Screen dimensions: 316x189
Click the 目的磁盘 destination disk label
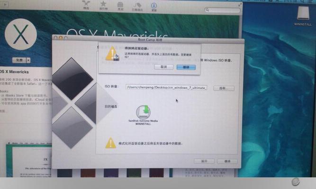[111, 106]
